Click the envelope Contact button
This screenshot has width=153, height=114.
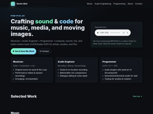44,51
